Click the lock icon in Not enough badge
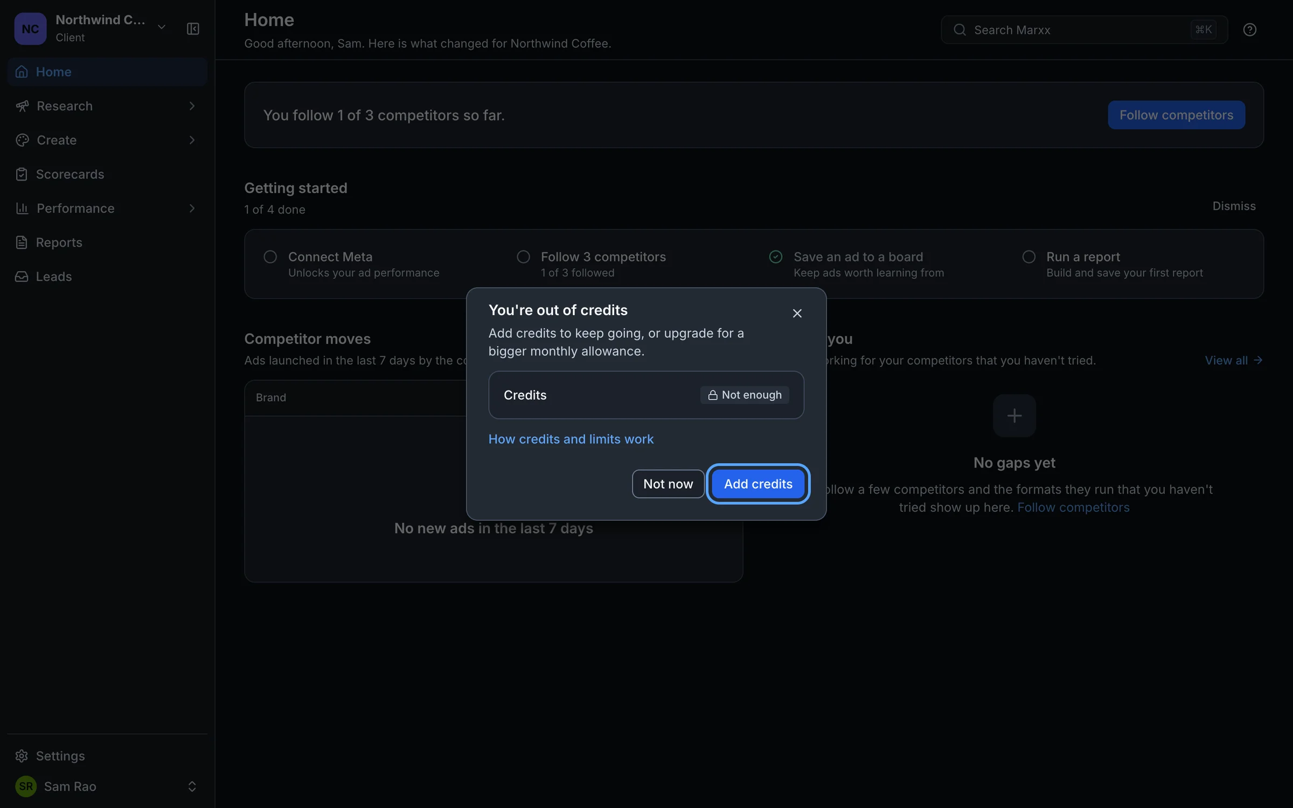The image size is (1293, 808). point(712,395)
